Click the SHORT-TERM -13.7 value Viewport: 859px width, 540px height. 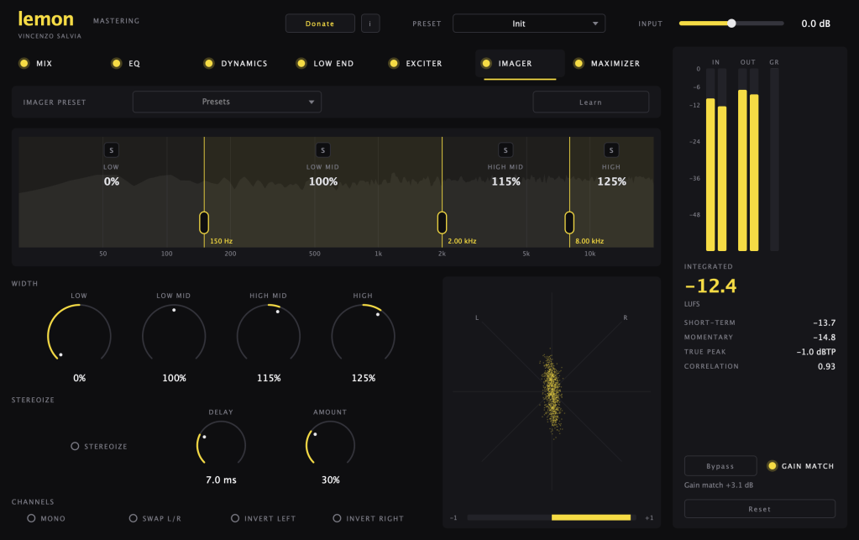click(x=824, y=322)
